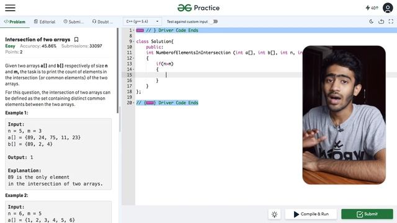This screenshot has width=397, height=223.
Task: Click the presenter video thumbnail
Action: point(344,115)
